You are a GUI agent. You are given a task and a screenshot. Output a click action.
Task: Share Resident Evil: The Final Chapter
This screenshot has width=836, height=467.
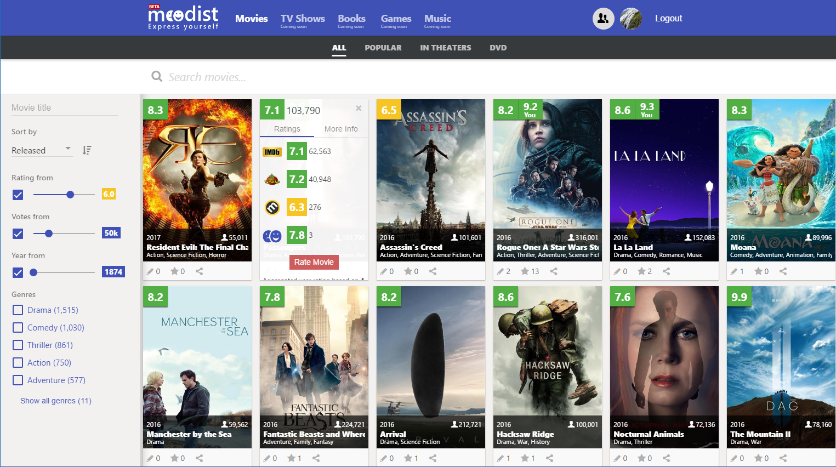point(200,271)
